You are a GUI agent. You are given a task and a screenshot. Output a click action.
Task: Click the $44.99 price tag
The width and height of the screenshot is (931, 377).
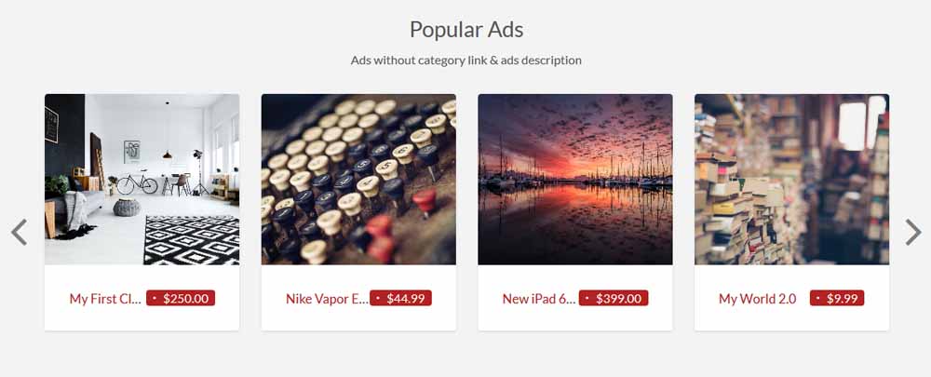(x=400, y=298)
